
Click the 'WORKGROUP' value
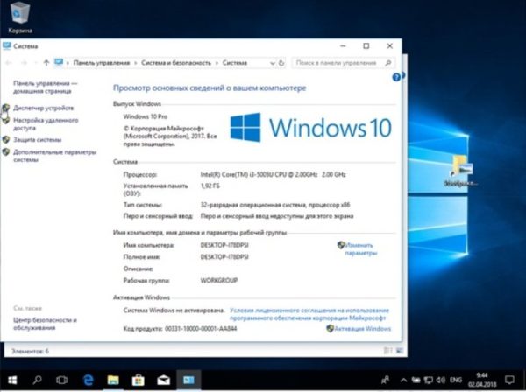(x=219, y=280)
